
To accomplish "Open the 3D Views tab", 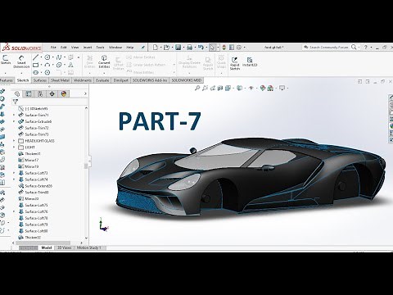I will coord(64,247).
